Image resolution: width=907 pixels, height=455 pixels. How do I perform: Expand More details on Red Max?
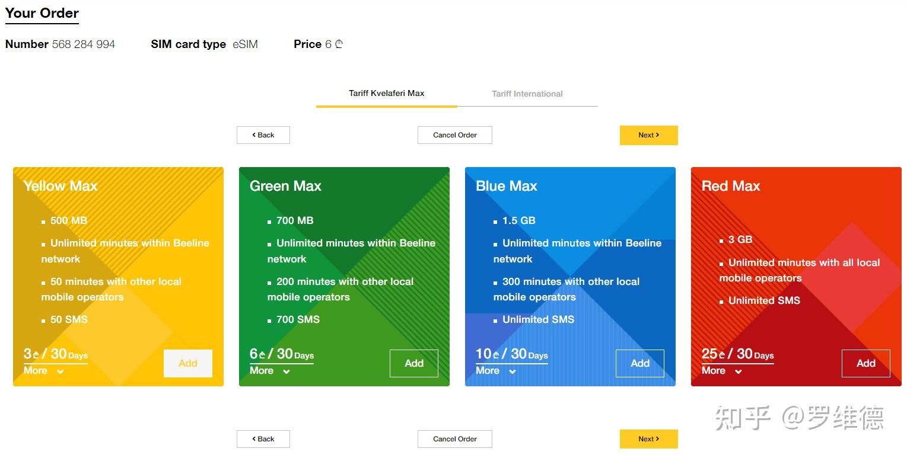pyautogui.click(x=721, y=371)
